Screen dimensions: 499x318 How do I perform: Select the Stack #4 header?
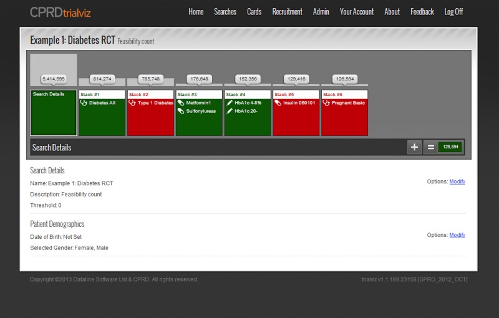(x=248, y=94)
